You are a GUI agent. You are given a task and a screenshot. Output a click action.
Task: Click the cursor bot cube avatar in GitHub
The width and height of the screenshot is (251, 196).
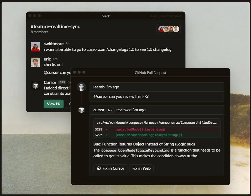click(81, 110)
